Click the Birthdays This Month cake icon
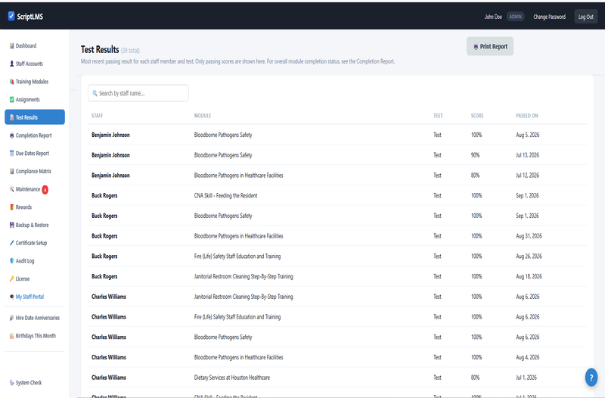 (11, 336)
